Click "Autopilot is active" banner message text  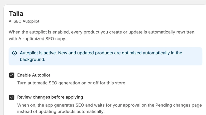pyautogui.click(x=101, y=56)
